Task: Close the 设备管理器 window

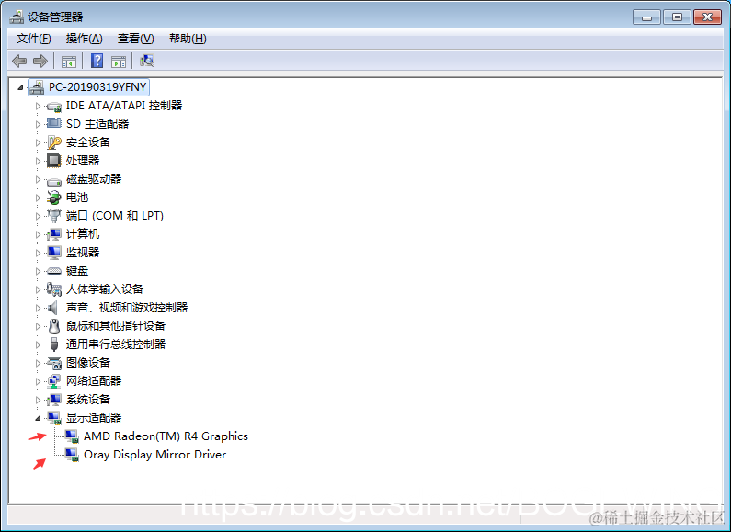Action: (x=707, y=17)
